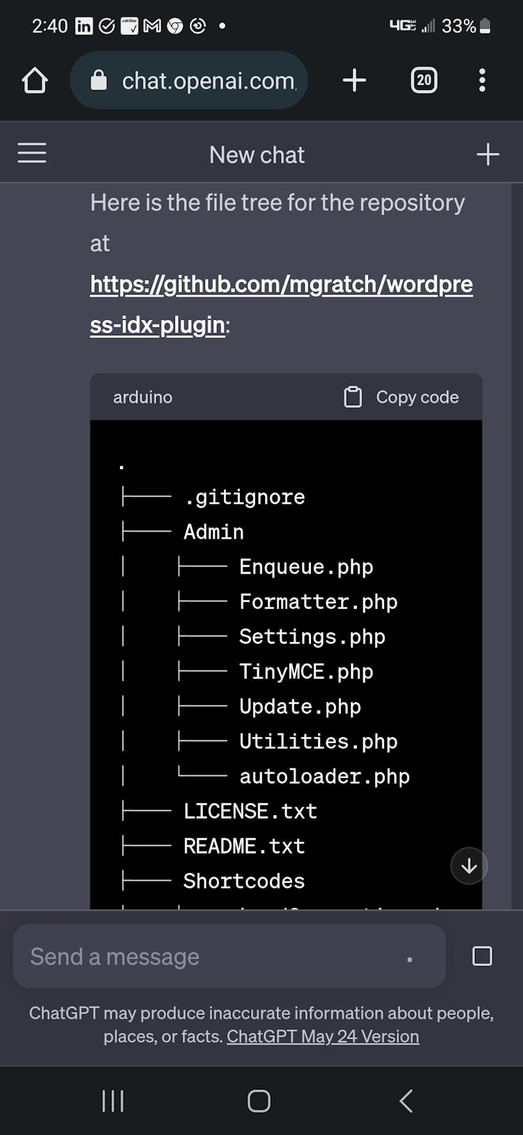This screenshot has height=1135, width=523.
Task: Open the wordpress-idx-plugin GitHub link
Action: tap(281, 284)
